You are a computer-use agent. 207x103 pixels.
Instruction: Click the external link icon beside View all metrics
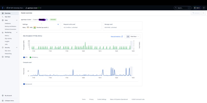[x=122, y=36]
